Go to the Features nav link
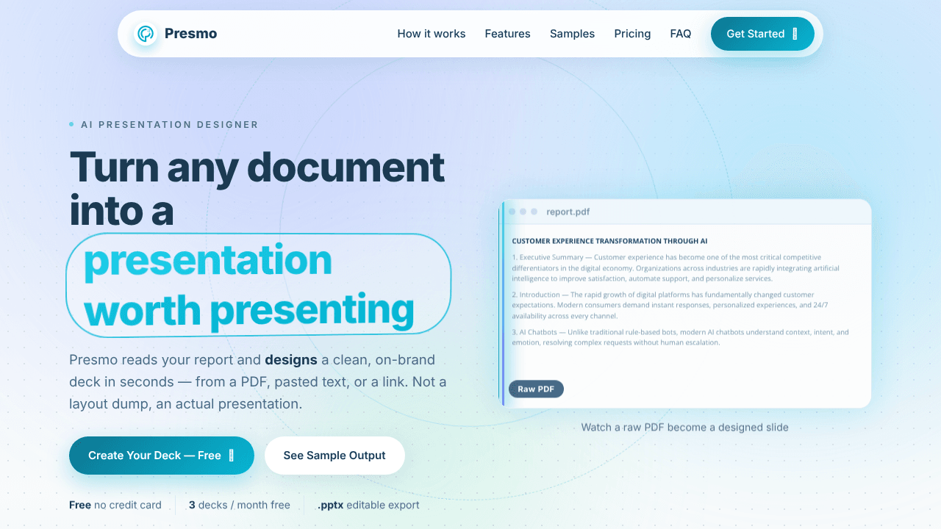941x529 pixels. 507,34
